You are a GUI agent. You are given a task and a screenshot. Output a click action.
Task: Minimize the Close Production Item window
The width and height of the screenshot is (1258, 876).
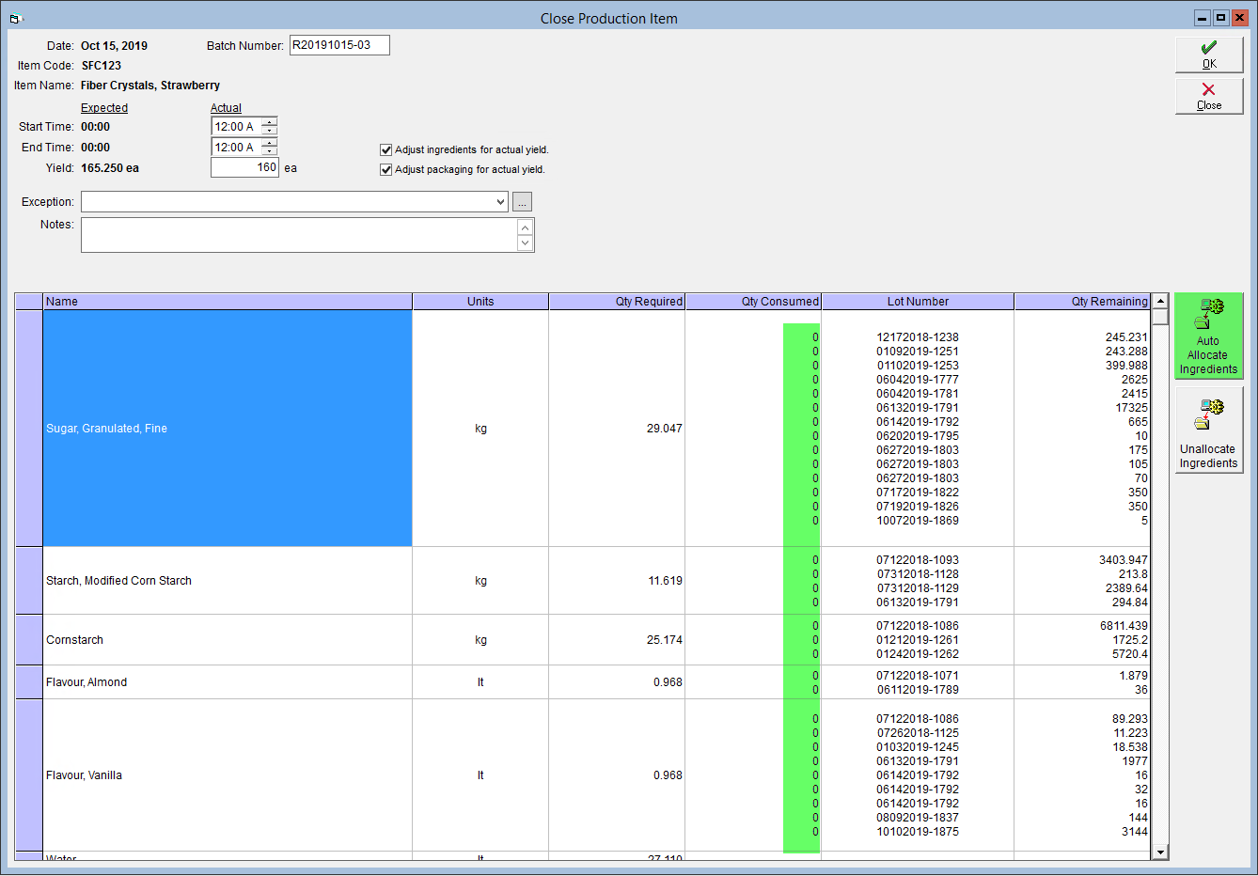click(x=1203, y=18)
